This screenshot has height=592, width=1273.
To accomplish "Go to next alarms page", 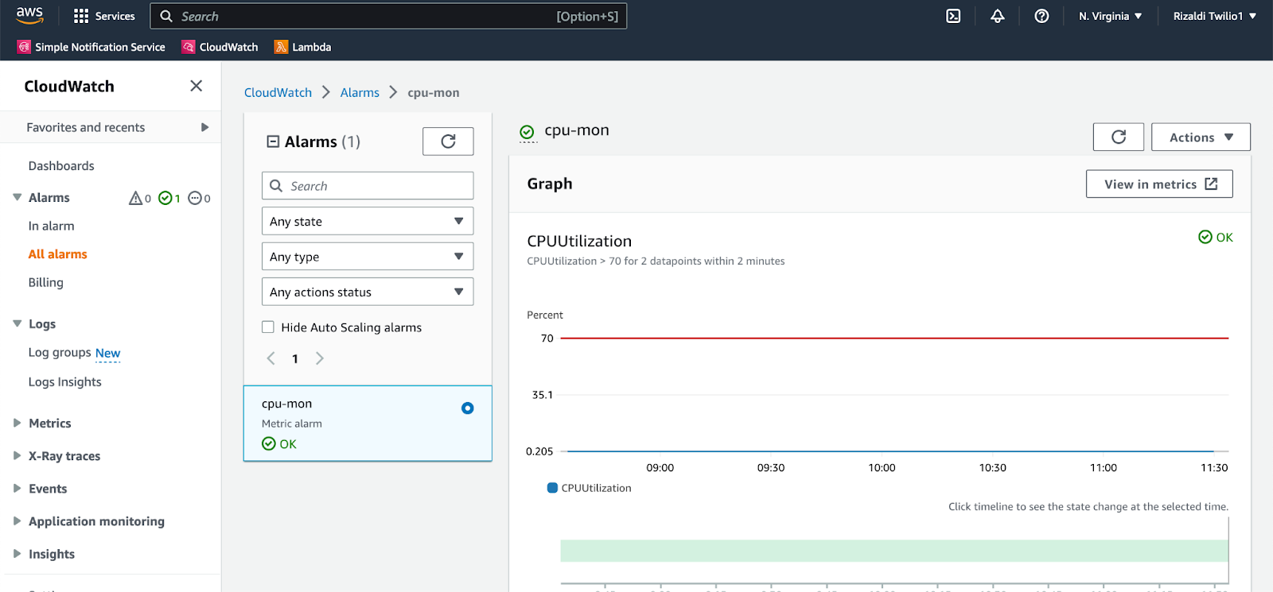I will (320, 358).
